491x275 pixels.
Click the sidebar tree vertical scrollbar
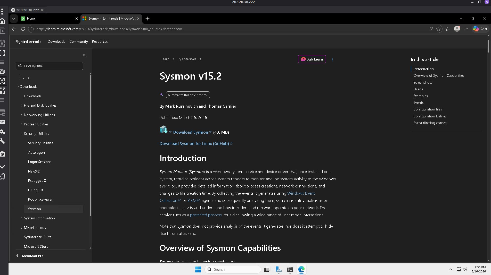[90, 145]
